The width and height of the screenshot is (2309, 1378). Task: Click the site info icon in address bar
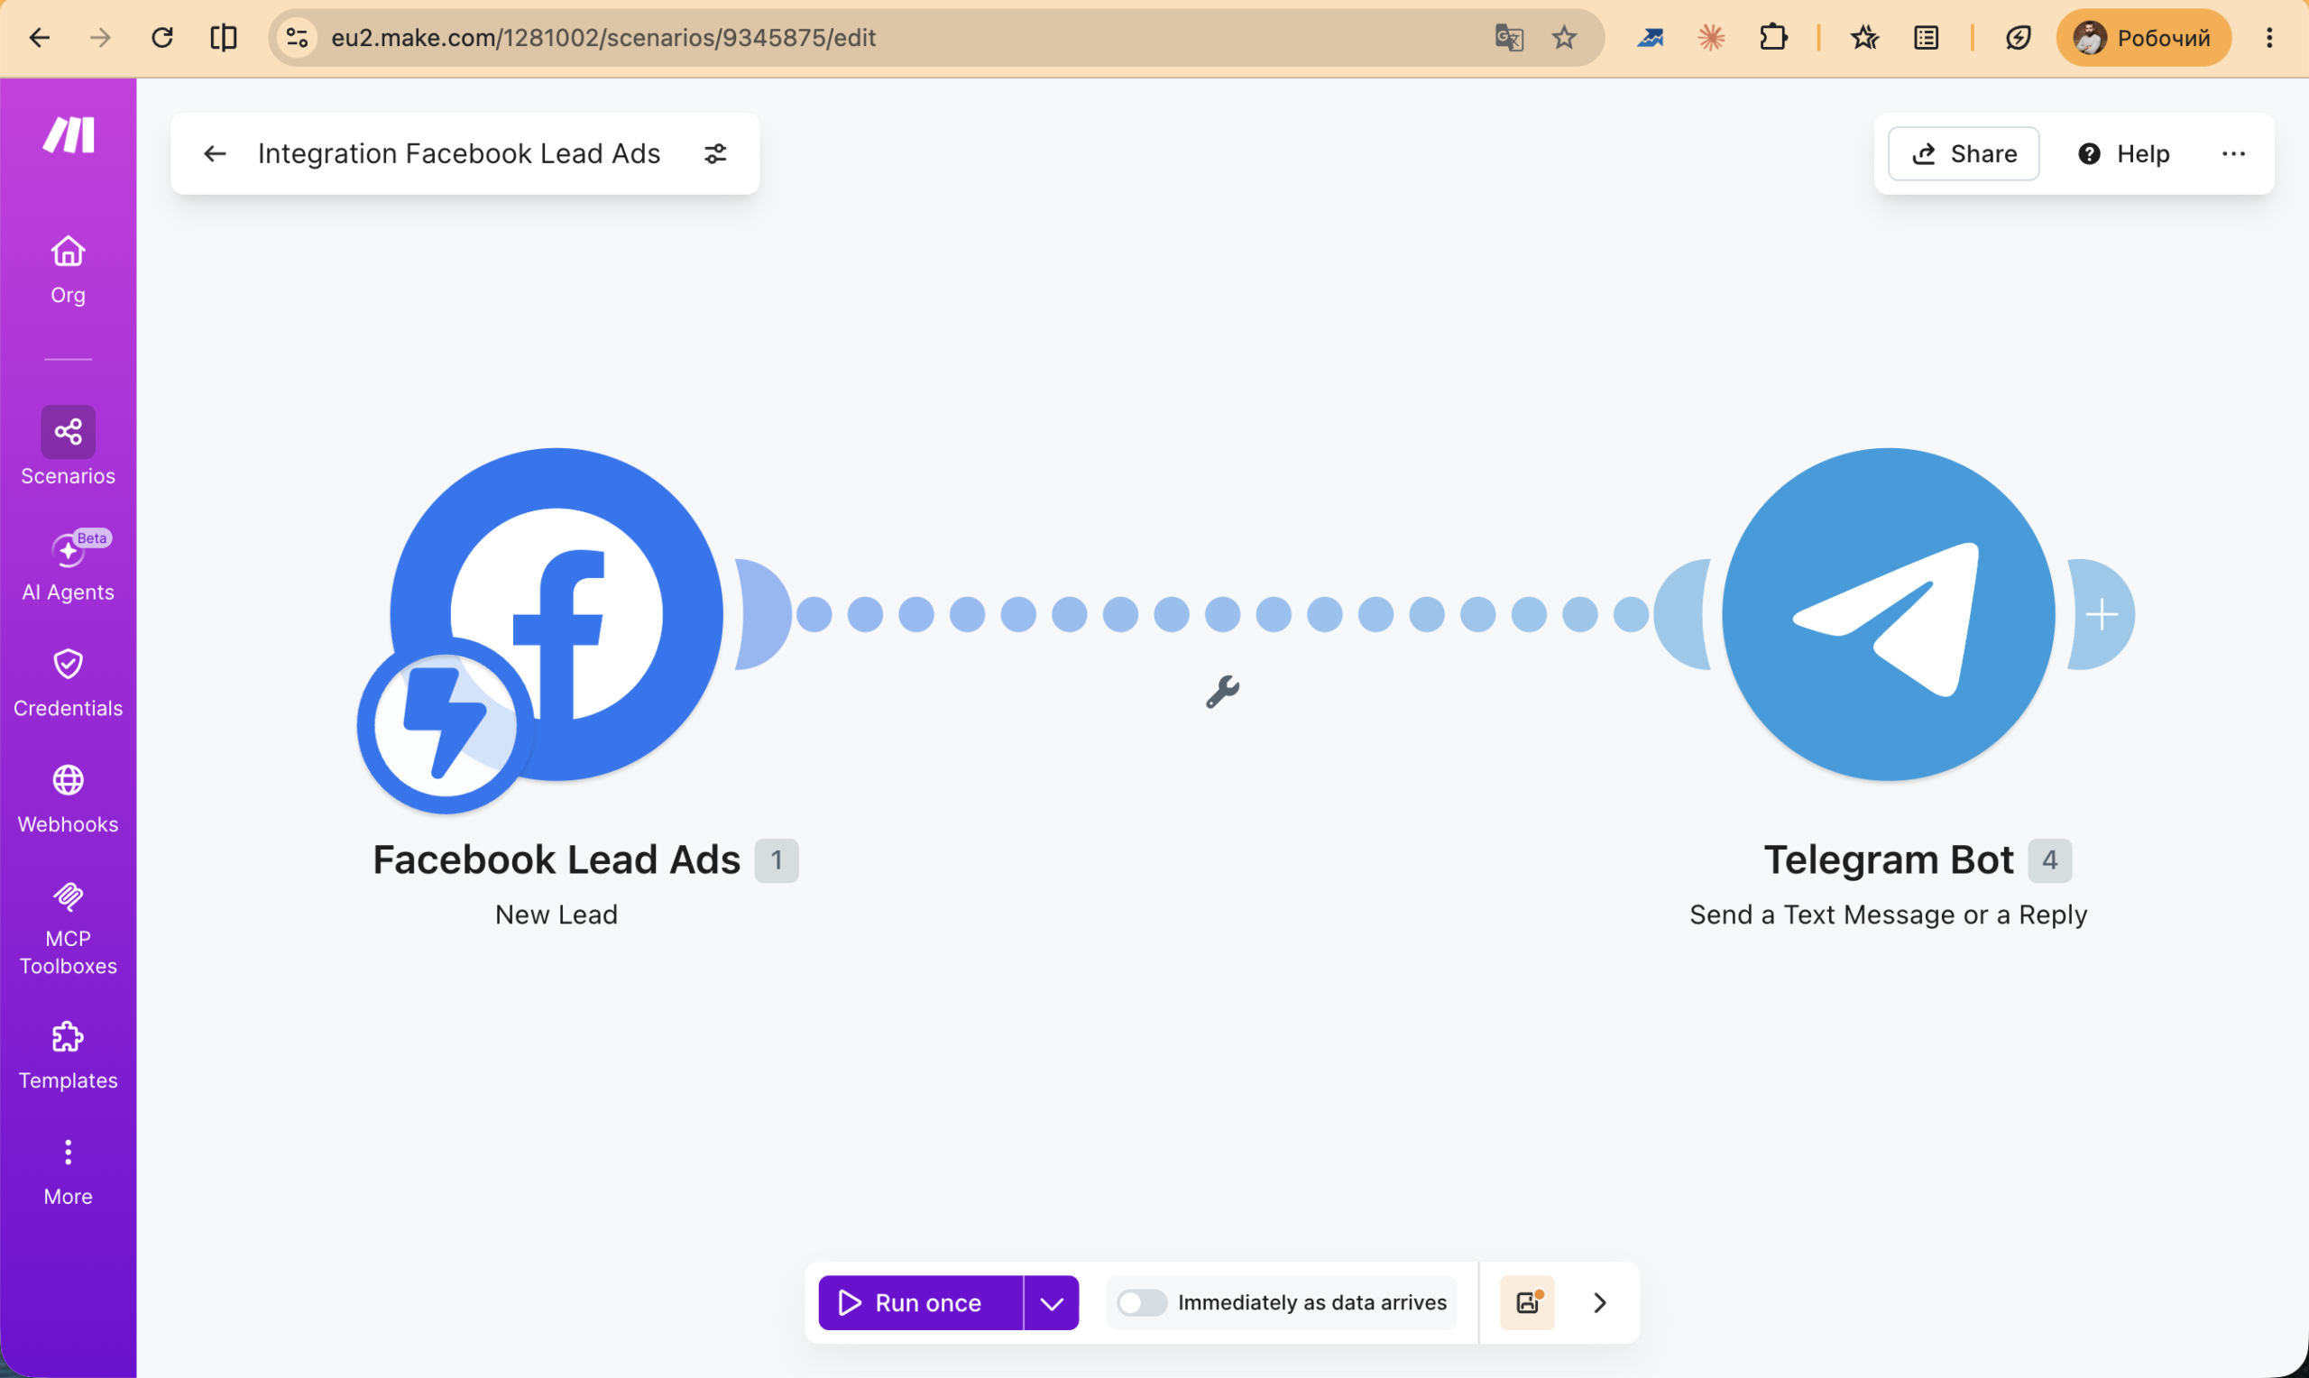click(297, 38)
